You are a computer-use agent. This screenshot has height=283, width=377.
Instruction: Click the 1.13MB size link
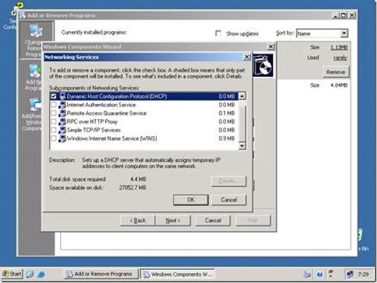(x=339, y=48)
